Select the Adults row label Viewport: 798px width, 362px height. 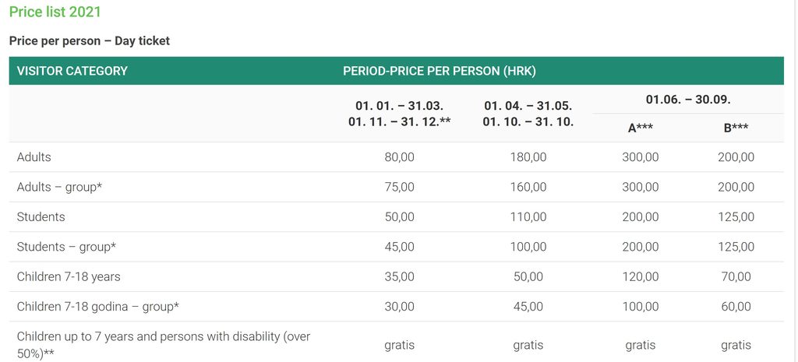[x=34, y=157]
